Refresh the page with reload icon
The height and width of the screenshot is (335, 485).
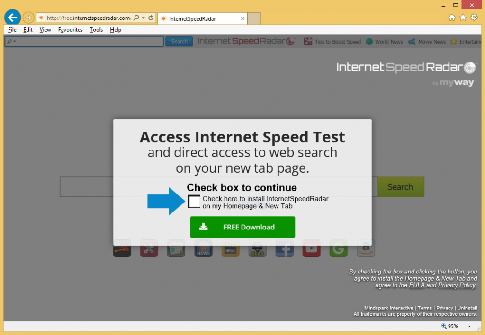151,18
